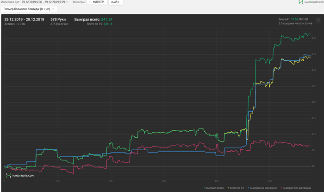
Task: Click the '$40' y-axis label
Action: (x=314, y=38)
